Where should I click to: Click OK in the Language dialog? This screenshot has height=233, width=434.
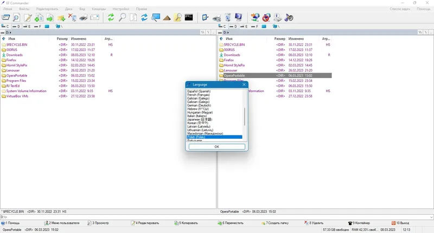coord(216,147)
